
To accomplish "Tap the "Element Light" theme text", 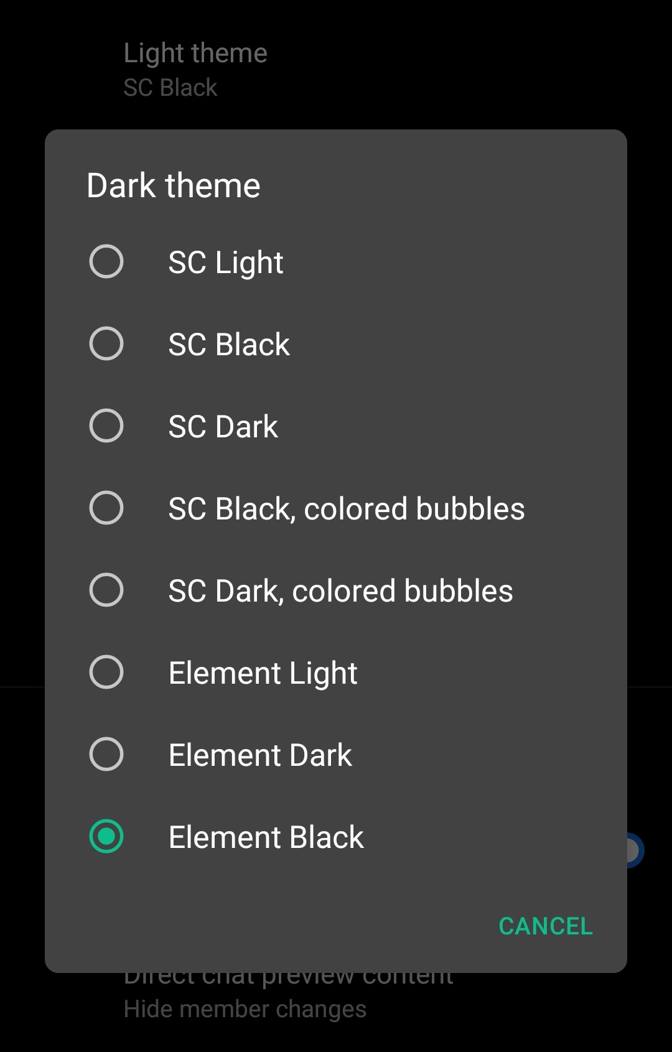I will click(x=263, y=673).
